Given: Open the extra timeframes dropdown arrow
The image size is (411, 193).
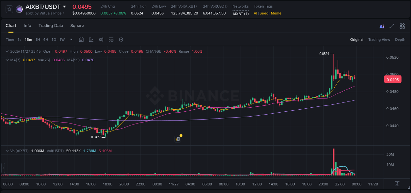Looking at the screenshot, I should click(71, 40).
